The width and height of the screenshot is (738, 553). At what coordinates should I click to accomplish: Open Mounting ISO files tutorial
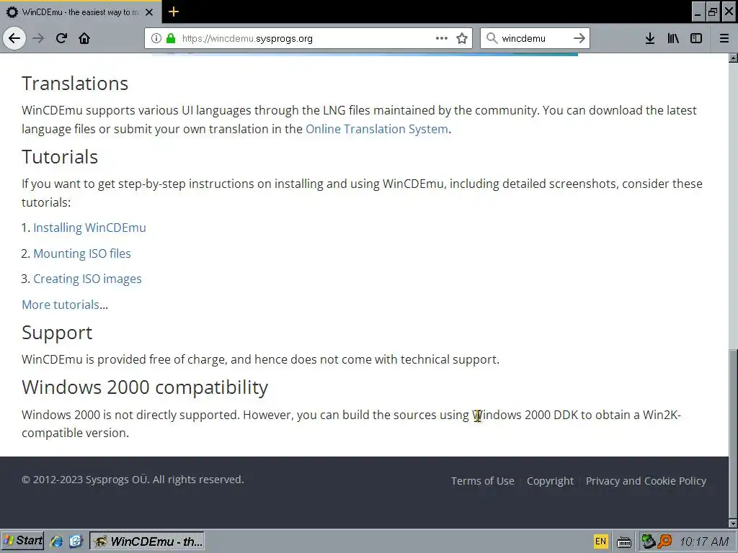(x=82, y=253)
